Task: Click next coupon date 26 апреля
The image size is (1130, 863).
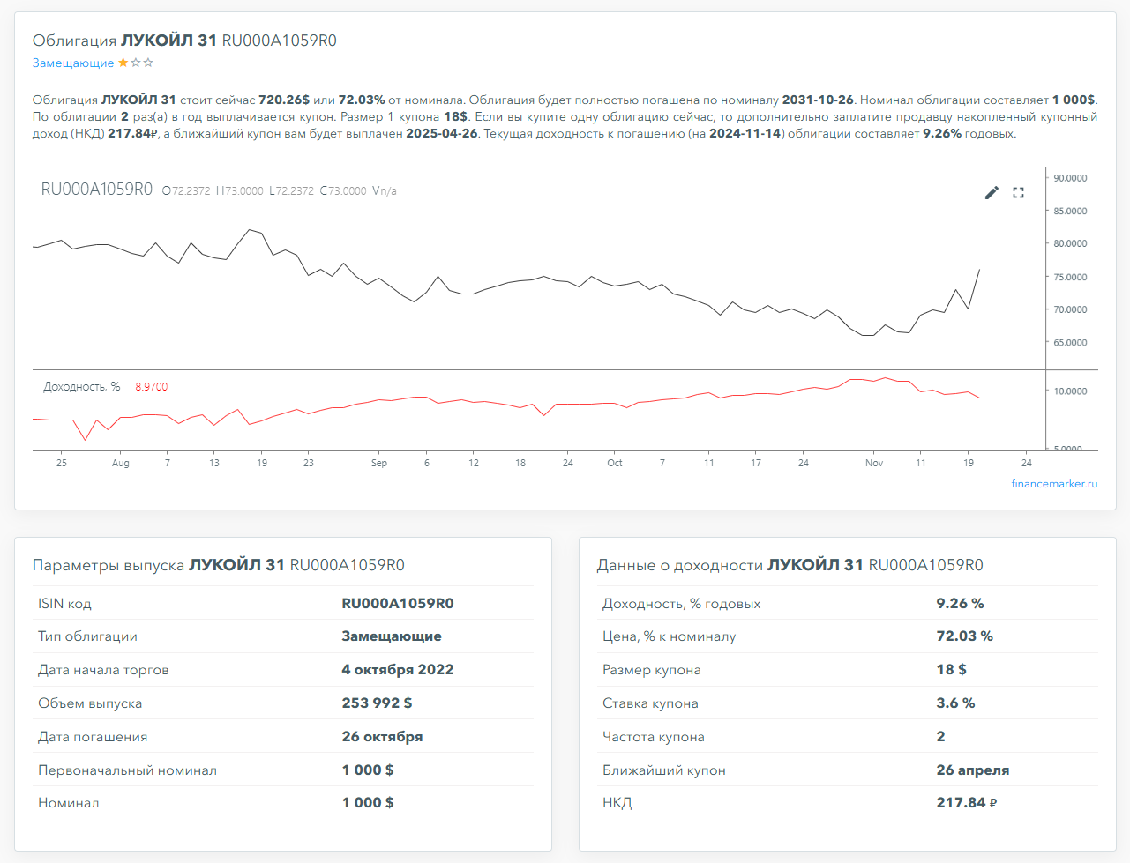Action: click(x=972, y=770)
